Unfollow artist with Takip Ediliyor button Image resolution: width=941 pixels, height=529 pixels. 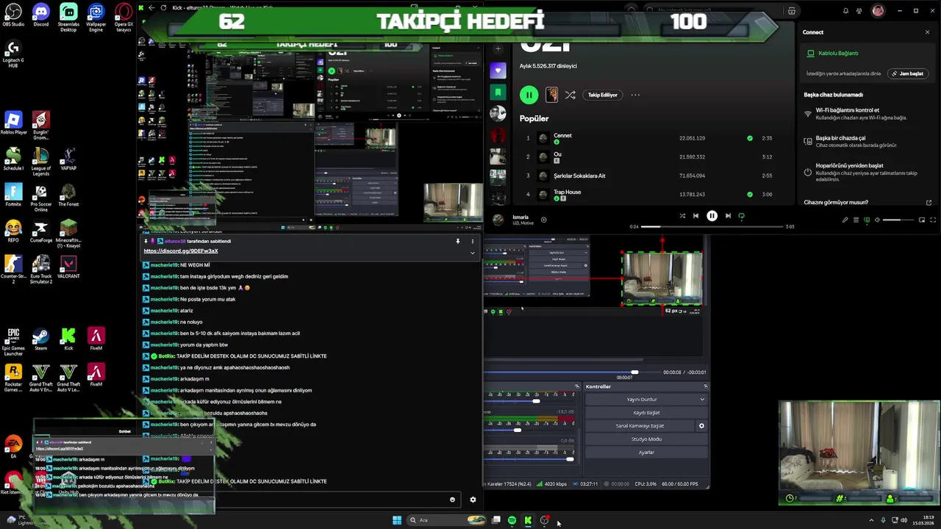[603, 95]
